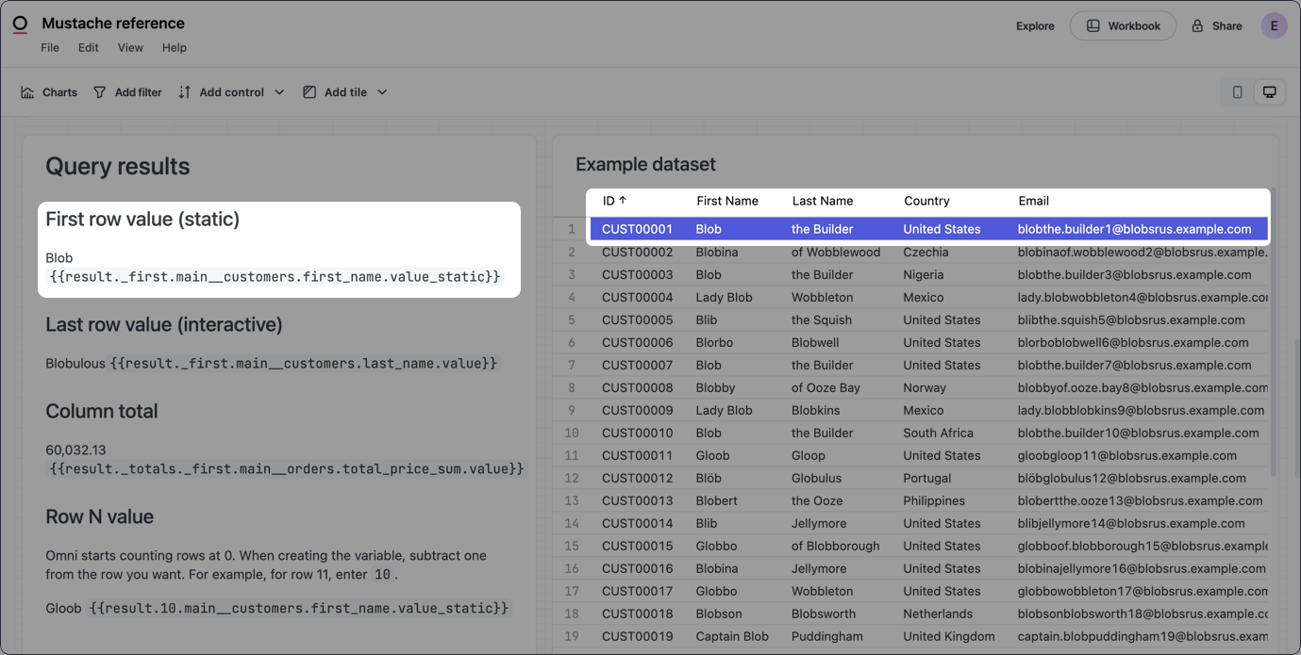Expand the Add tile dropdown
Screen dimensions: 1301x655
click(382, 92)
